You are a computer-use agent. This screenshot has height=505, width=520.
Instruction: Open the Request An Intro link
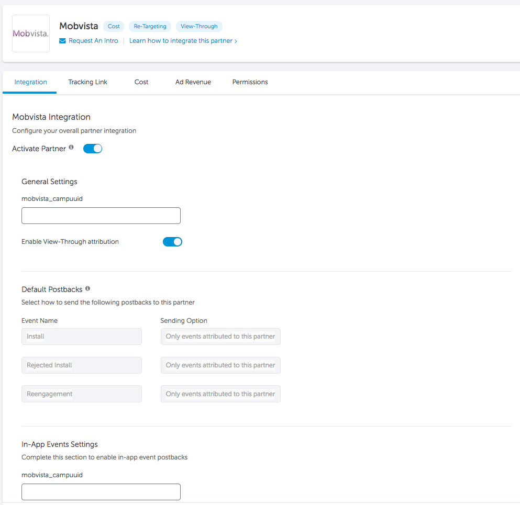tap(93, 41)
